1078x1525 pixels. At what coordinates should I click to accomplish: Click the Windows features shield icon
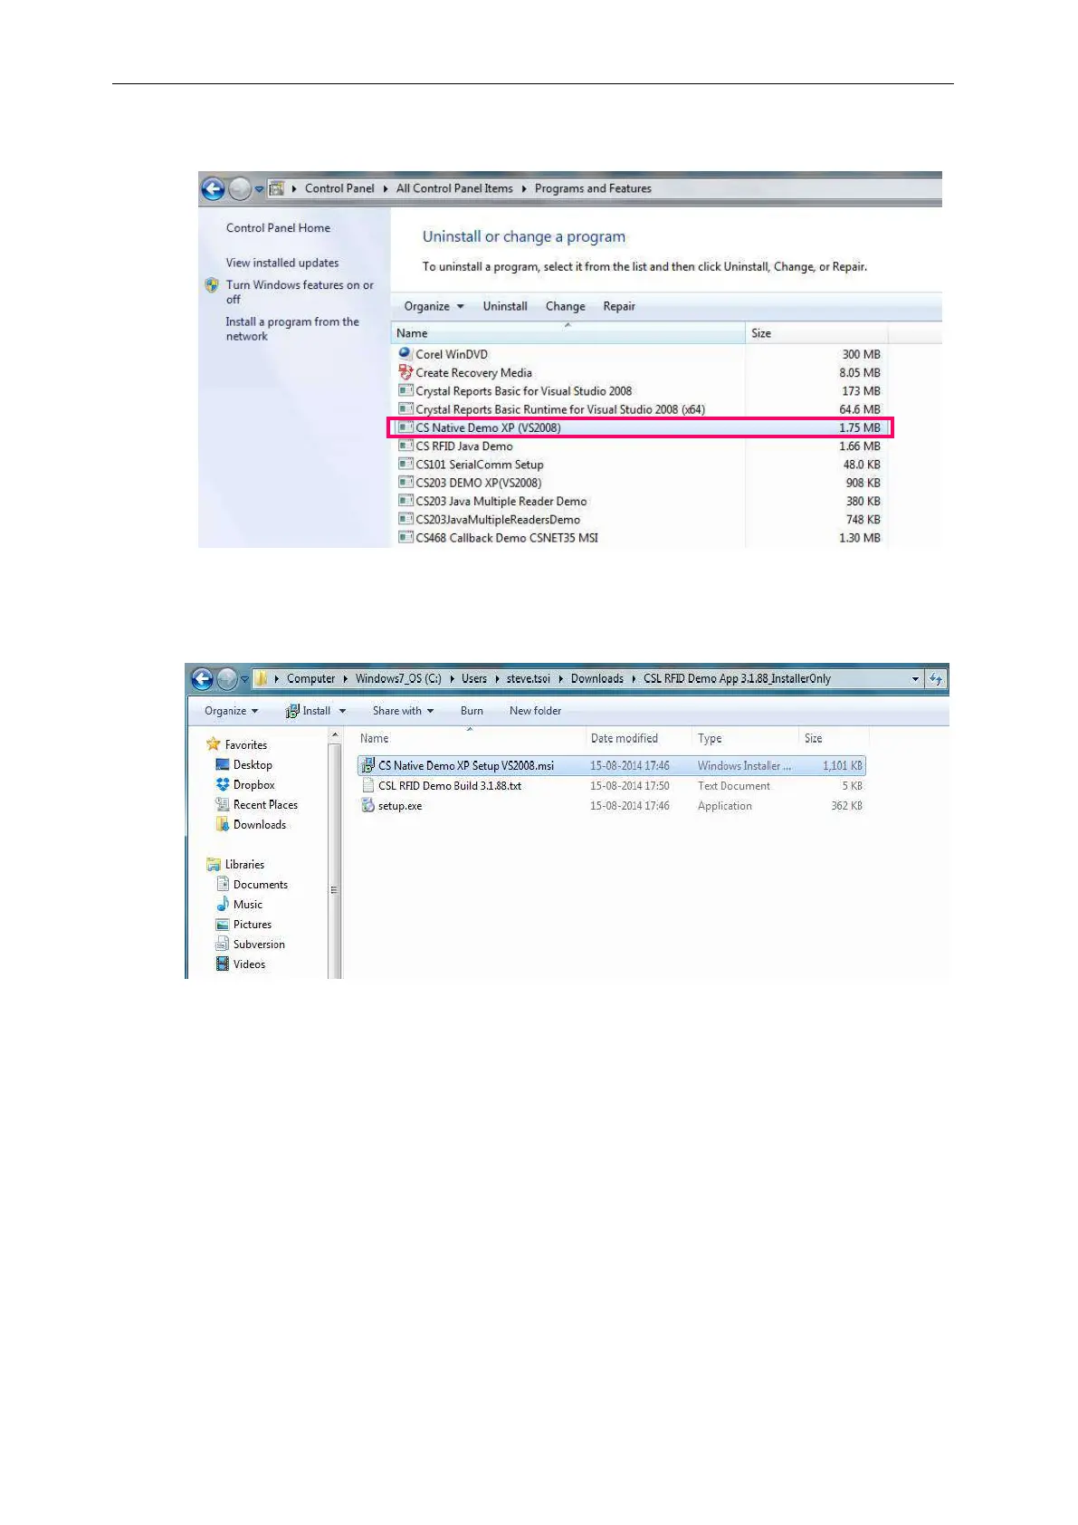(x=212, y=285)
